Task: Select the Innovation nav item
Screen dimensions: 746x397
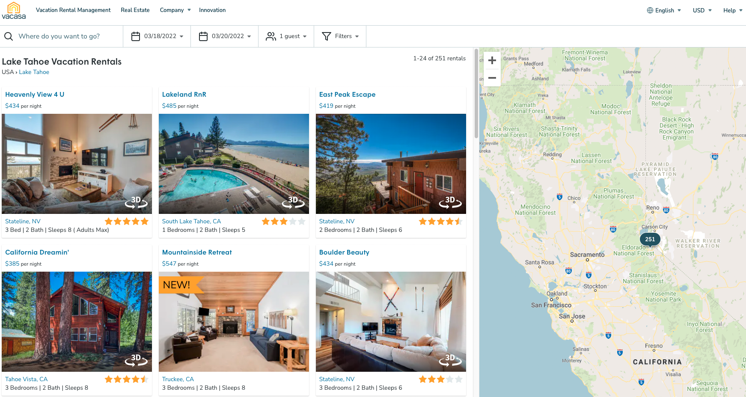Action: tap(212, 10)
